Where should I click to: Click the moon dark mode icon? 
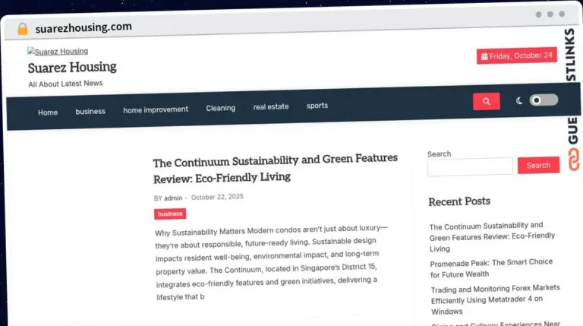tap(519, 100)
